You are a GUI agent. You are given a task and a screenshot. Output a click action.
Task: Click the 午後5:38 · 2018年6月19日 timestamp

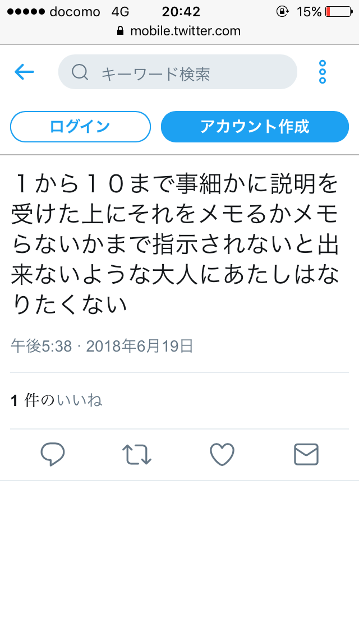pos(102,346)
